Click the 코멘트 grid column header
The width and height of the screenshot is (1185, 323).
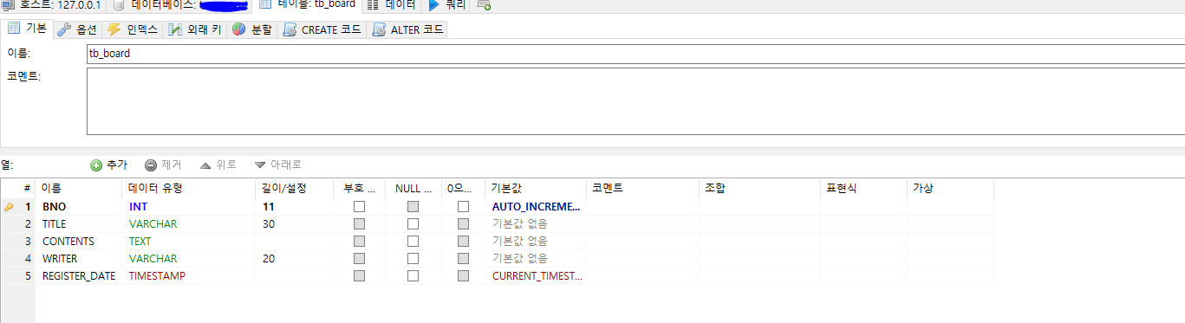tap(642, 188)
